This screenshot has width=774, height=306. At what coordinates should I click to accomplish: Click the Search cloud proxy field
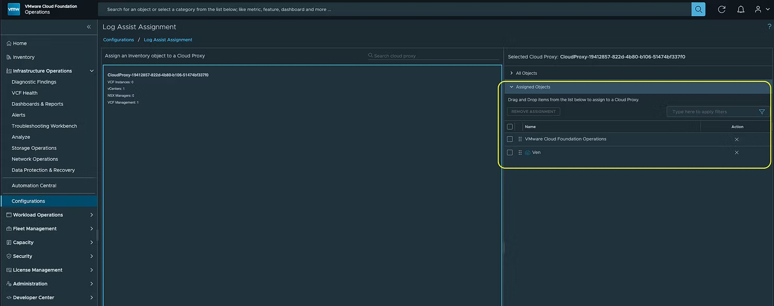pyautogui.click(x=434, y=56)
